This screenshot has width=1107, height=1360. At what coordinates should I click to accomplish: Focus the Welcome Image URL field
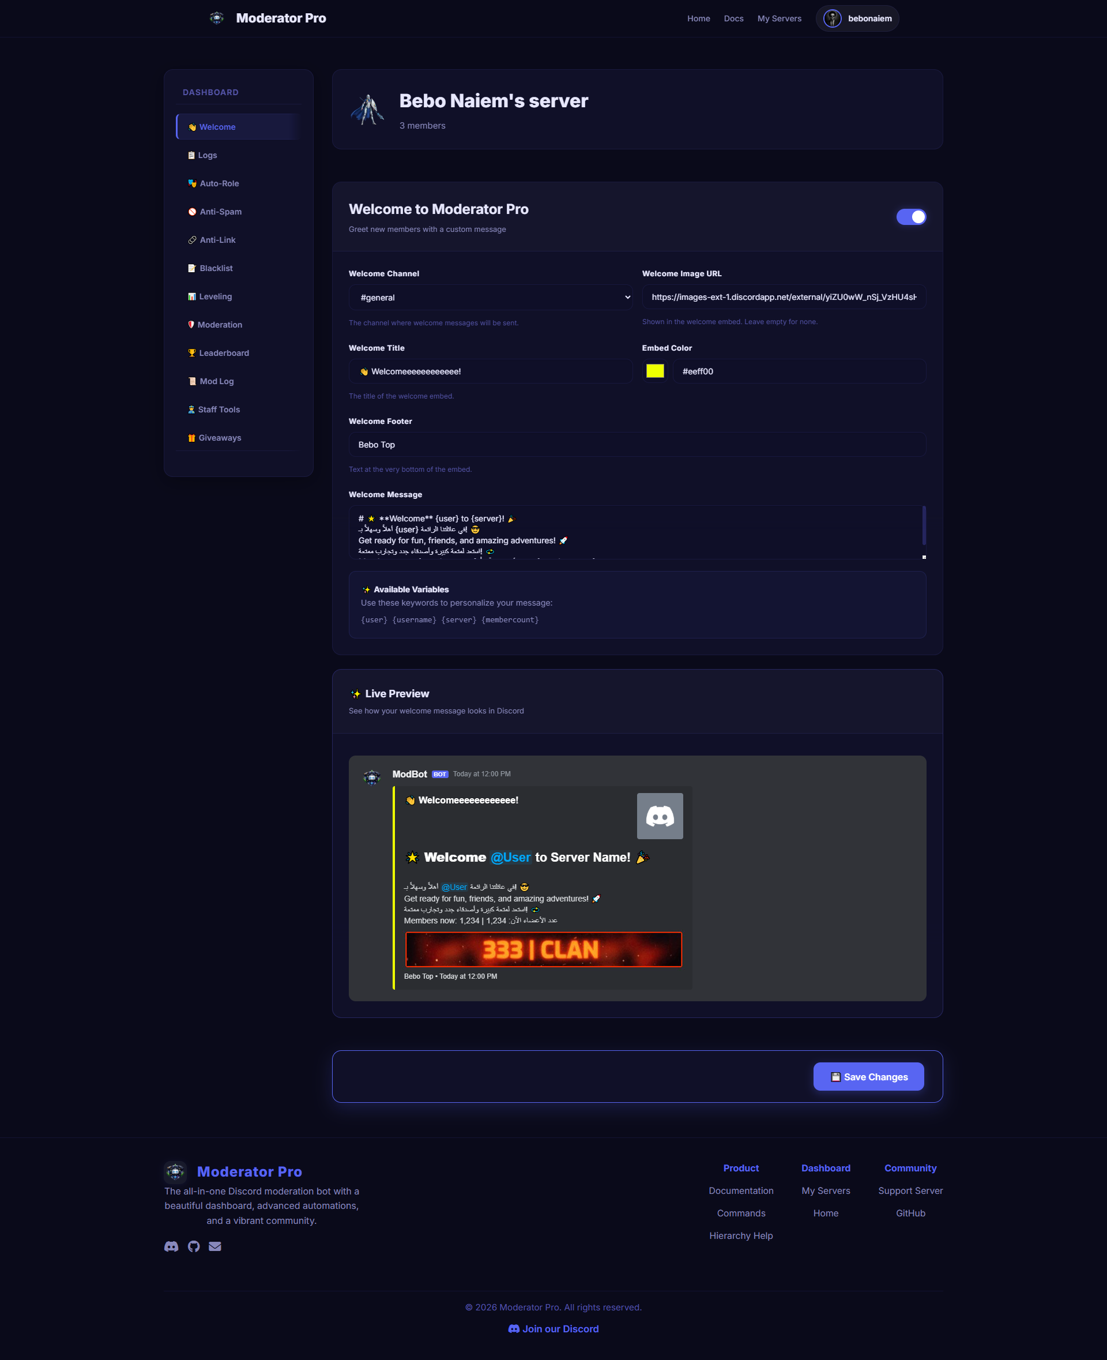pos(784,297)
